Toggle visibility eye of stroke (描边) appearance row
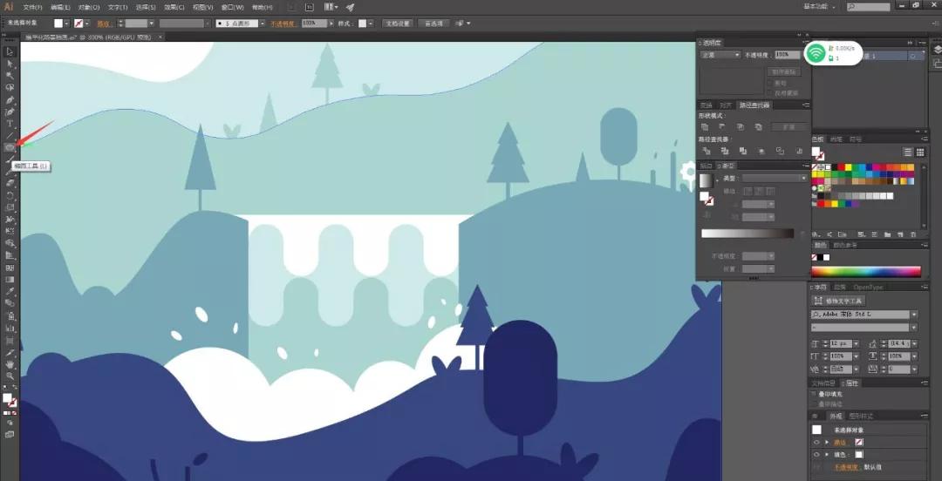 tap(816, 443)
